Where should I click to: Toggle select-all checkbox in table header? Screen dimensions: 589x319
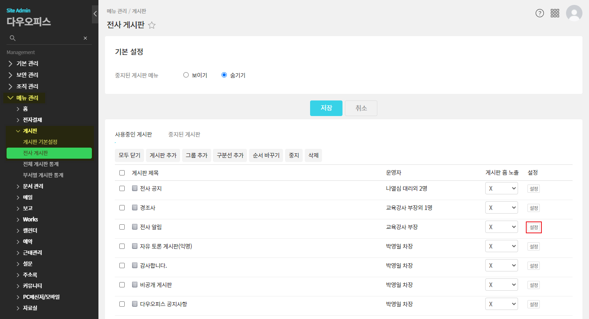point(122,173)
